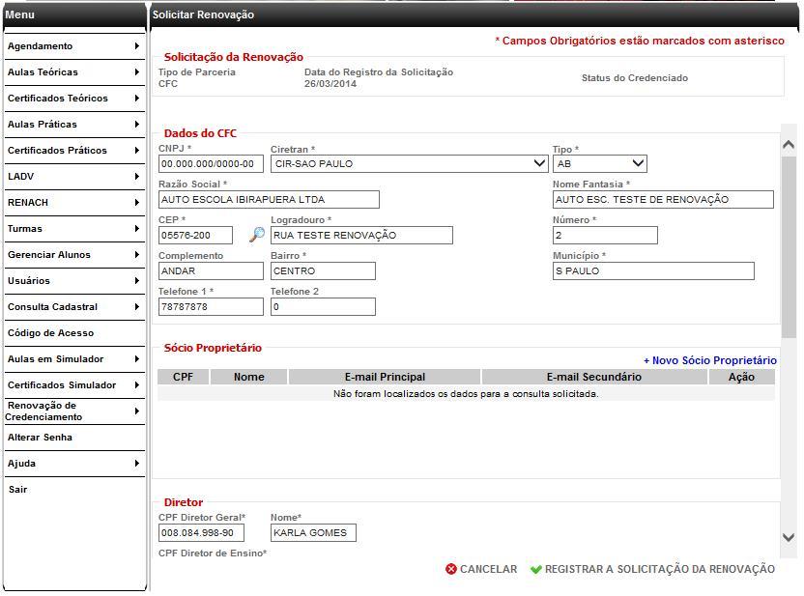
Task: Select Alterar Senha in menu
Action: pos(74,438)
